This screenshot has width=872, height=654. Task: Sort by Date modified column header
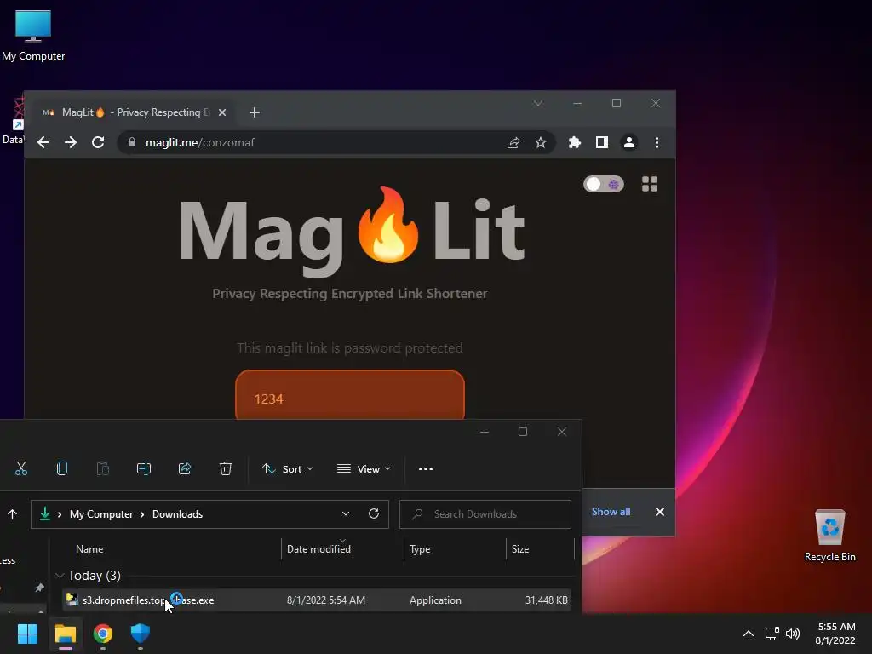coord(318,549)
